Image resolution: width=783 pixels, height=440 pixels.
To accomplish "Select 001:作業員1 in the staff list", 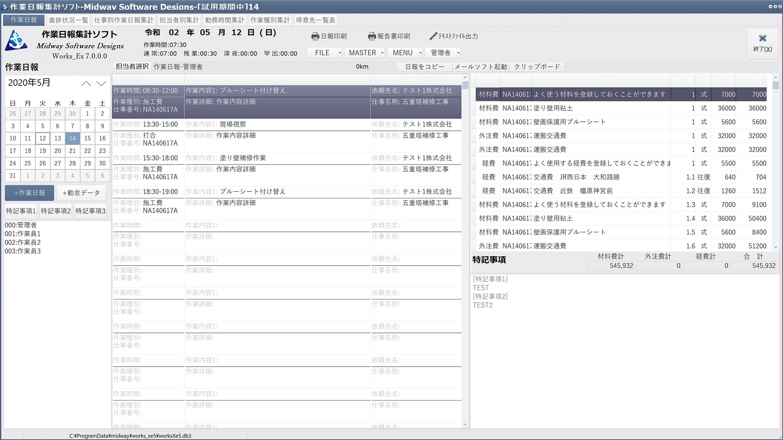I will [x=22, y=234].
